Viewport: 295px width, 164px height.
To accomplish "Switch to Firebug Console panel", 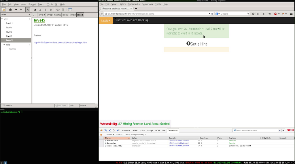I will tap(126, 130).
